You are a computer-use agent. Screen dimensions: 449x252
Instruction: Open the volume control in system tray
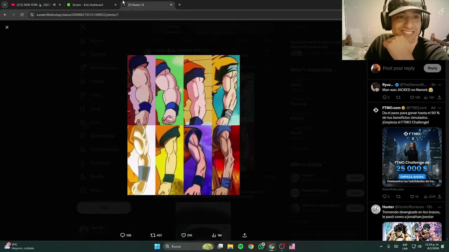420,246
